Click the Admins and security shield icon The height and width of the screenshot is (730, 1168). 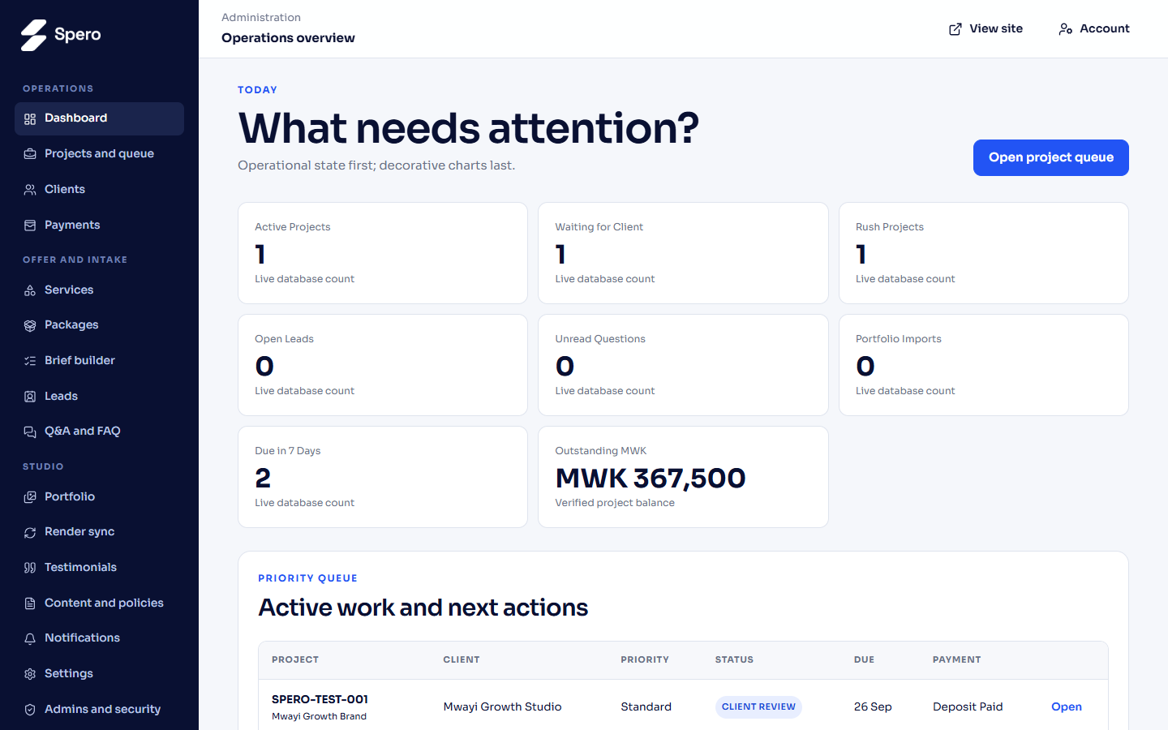[x=30, y=710]
